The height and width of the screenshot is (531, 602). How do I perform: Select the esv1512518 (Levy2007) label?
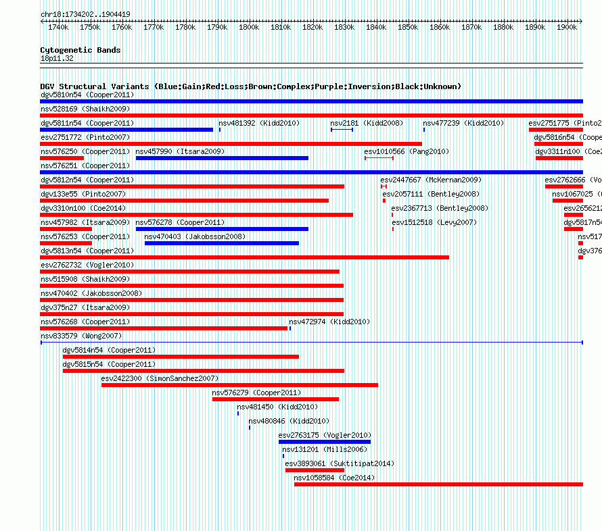click(434, 222)
